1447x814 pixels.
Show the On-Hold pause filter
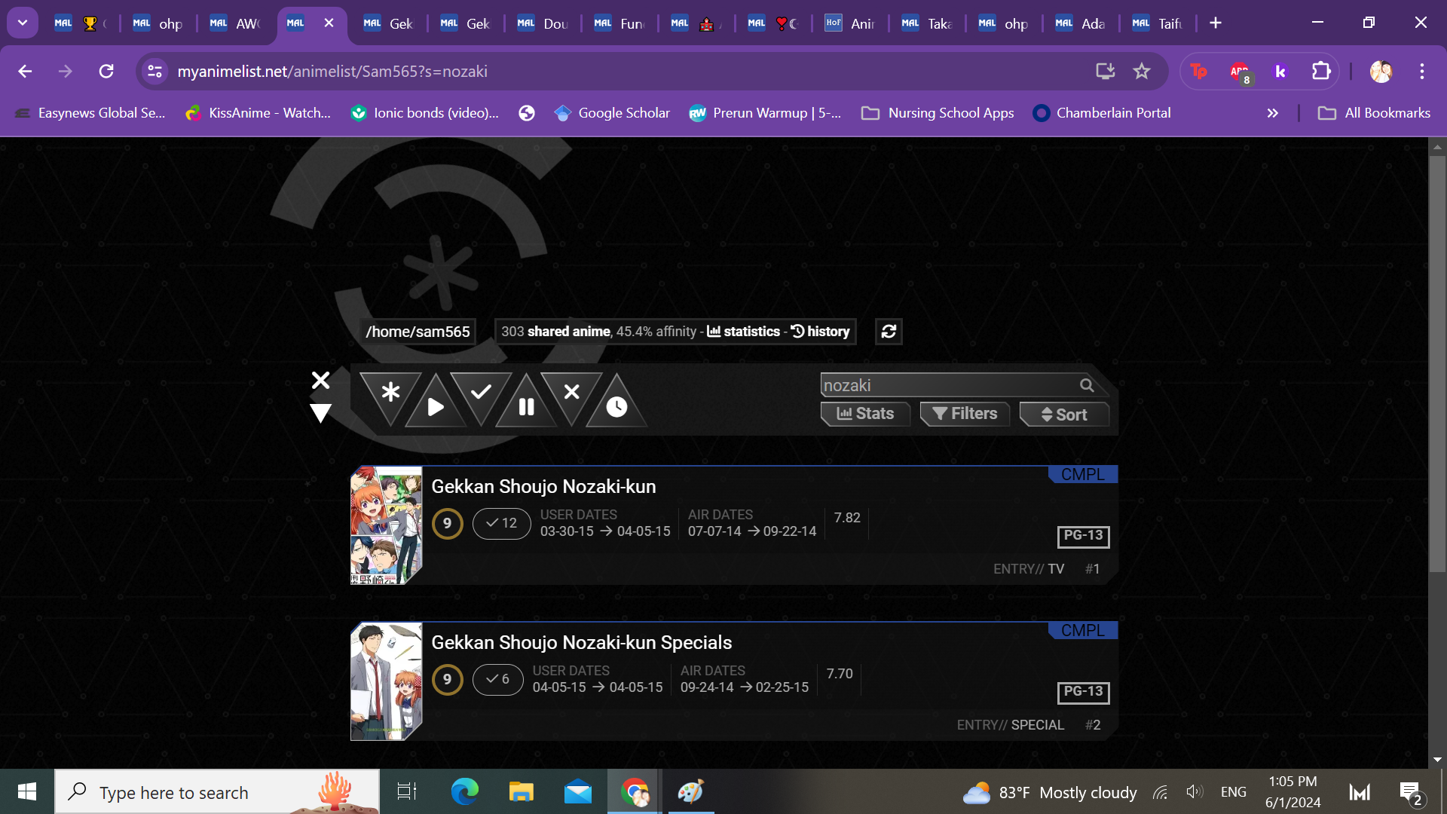point(526,407)
